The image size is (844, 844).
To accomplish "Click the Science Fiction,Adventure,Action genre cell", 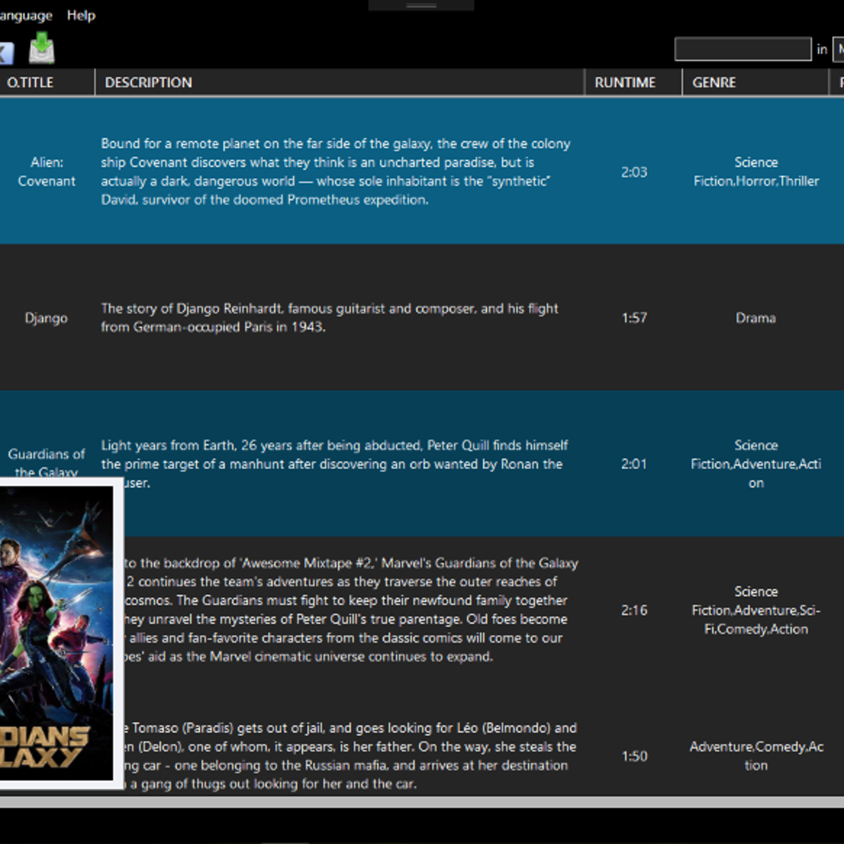I will [756, 464].
